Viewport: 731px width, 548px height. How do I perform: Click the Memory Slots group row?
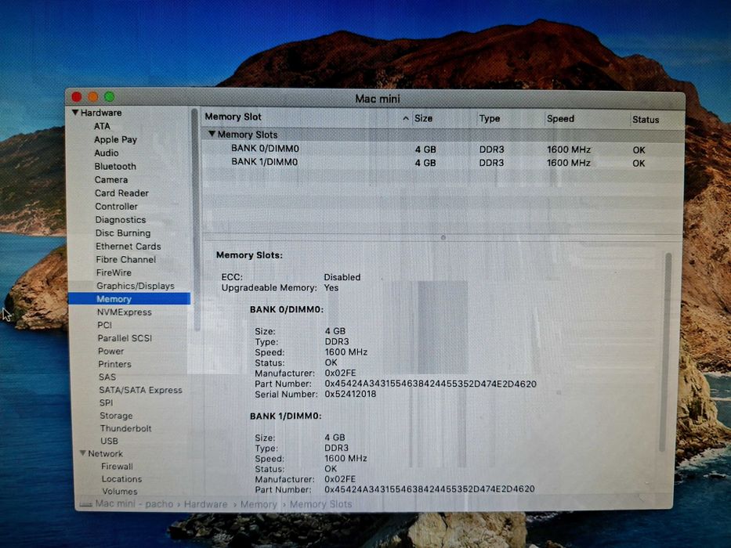(x=443, y=135)
